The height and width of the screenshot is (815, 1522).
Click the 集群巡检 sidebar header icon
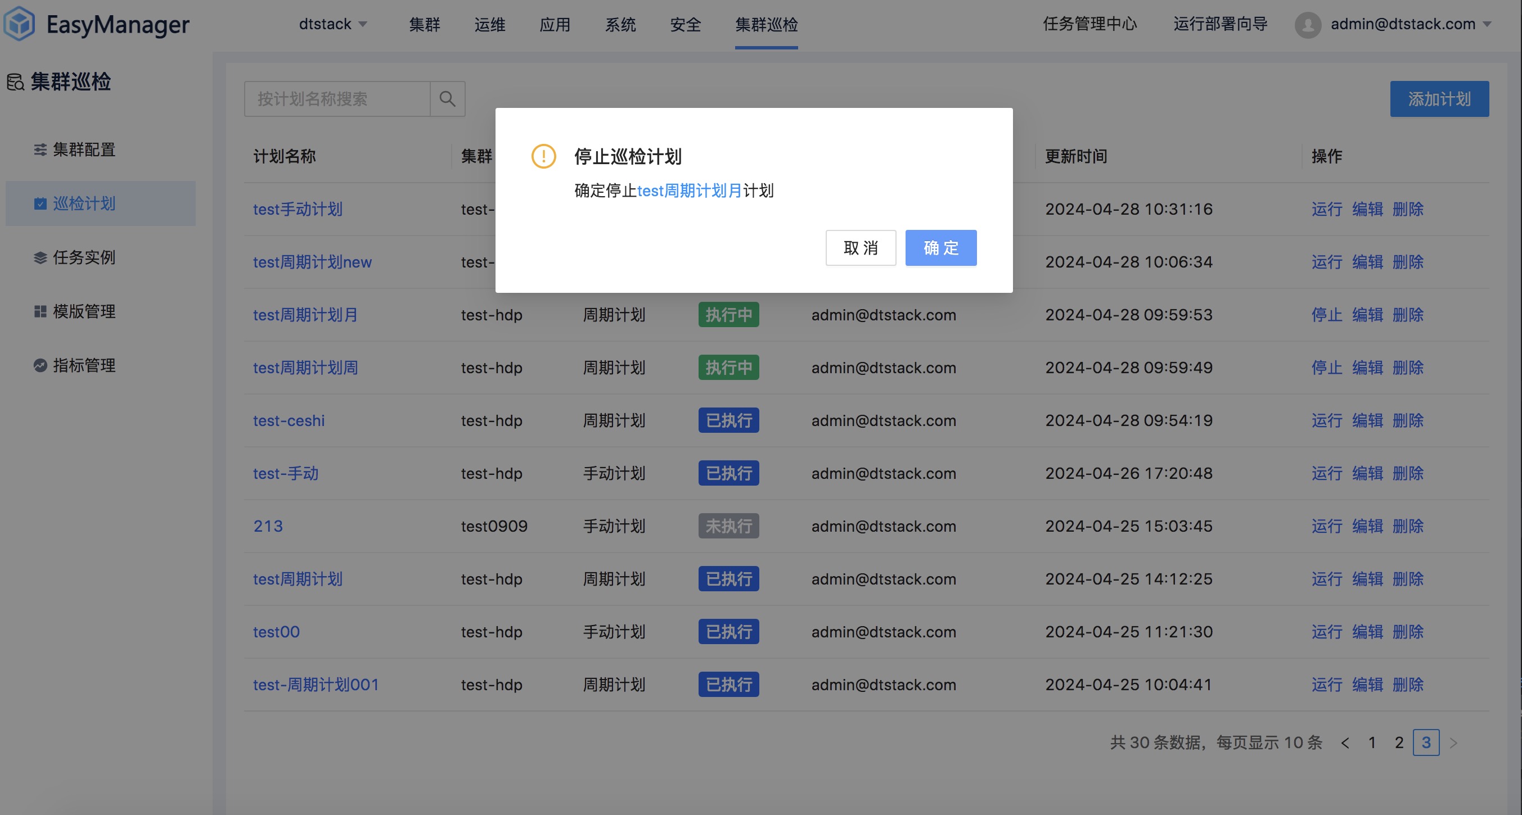pyautogui.click(x=15, y=81)
